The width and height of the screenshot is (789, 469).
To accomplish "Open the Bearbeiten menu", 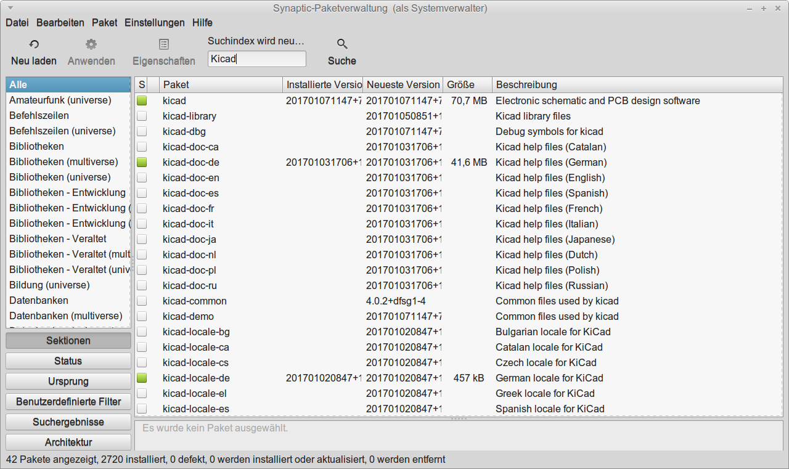I will pos(60,23).
